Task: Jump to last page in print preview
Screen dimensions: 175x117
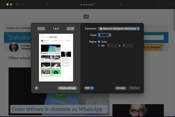Action: tap(72, 29)
